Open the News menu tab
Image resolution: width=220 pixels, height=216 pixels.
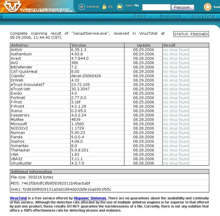pyautogui.click(x=140, y=16)
